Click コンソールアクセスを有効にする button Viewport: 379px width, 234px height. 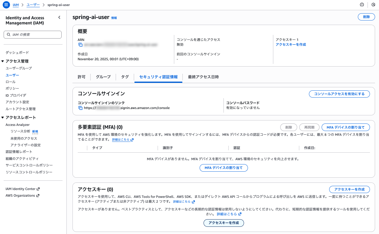point(339,94)
